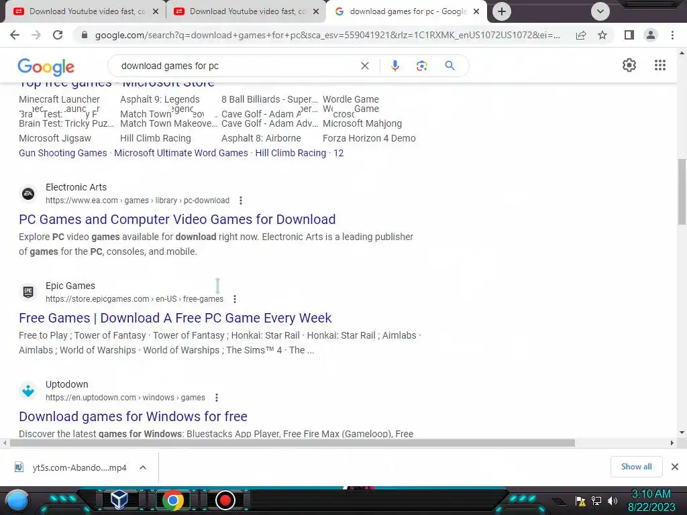Open the network tray icon

pyautogui.click(x=596, y=500)
